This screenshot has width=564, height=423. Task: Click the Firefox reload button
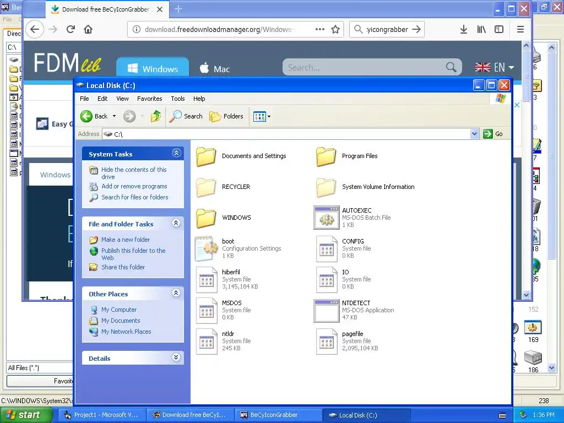70,29
